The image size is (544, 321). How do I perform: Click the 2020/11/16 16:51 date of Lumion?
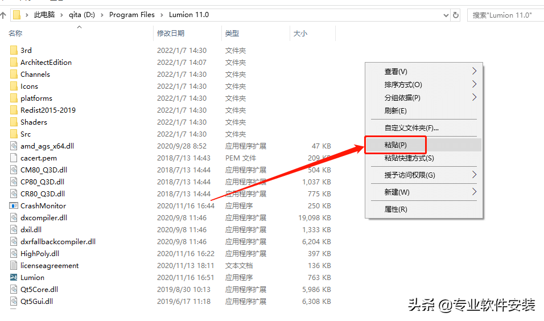186,278
